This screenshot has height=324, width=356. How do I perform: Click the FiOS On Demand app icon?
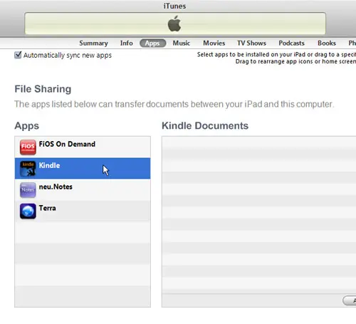tap(28, 147)
